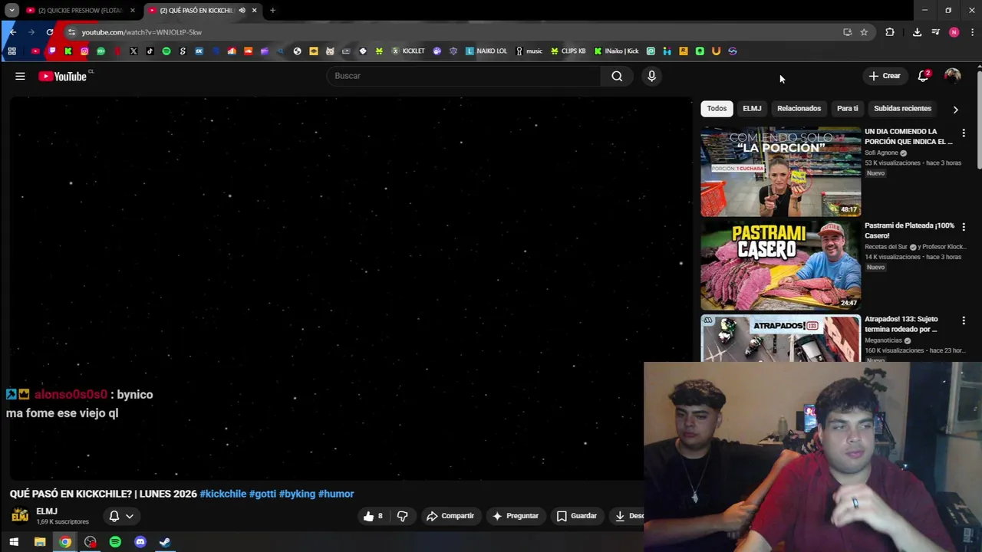
Task: Open the NAIKO LOL bookmark
Action: (486, 51)
